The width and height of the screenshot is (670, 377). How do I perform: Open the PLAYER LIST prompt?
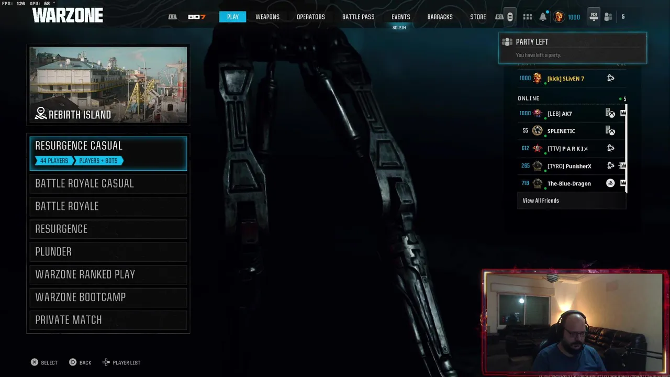(x=121, y=362)
